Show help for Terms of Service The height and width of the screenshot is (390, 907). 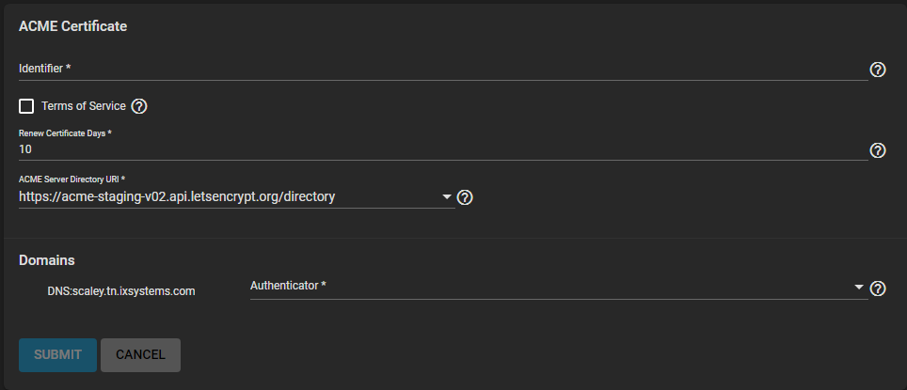[x=140, y=106]
